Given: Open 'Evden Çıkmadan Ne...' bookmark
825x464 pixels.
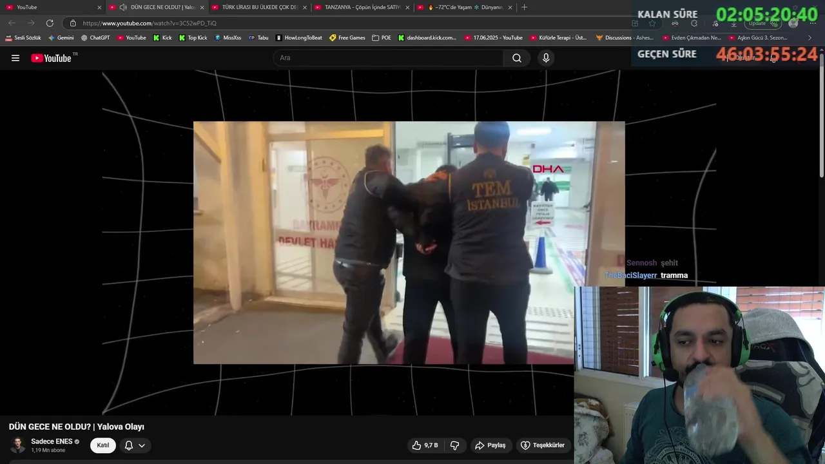Looking at the screenshot, I should [692, 38].
